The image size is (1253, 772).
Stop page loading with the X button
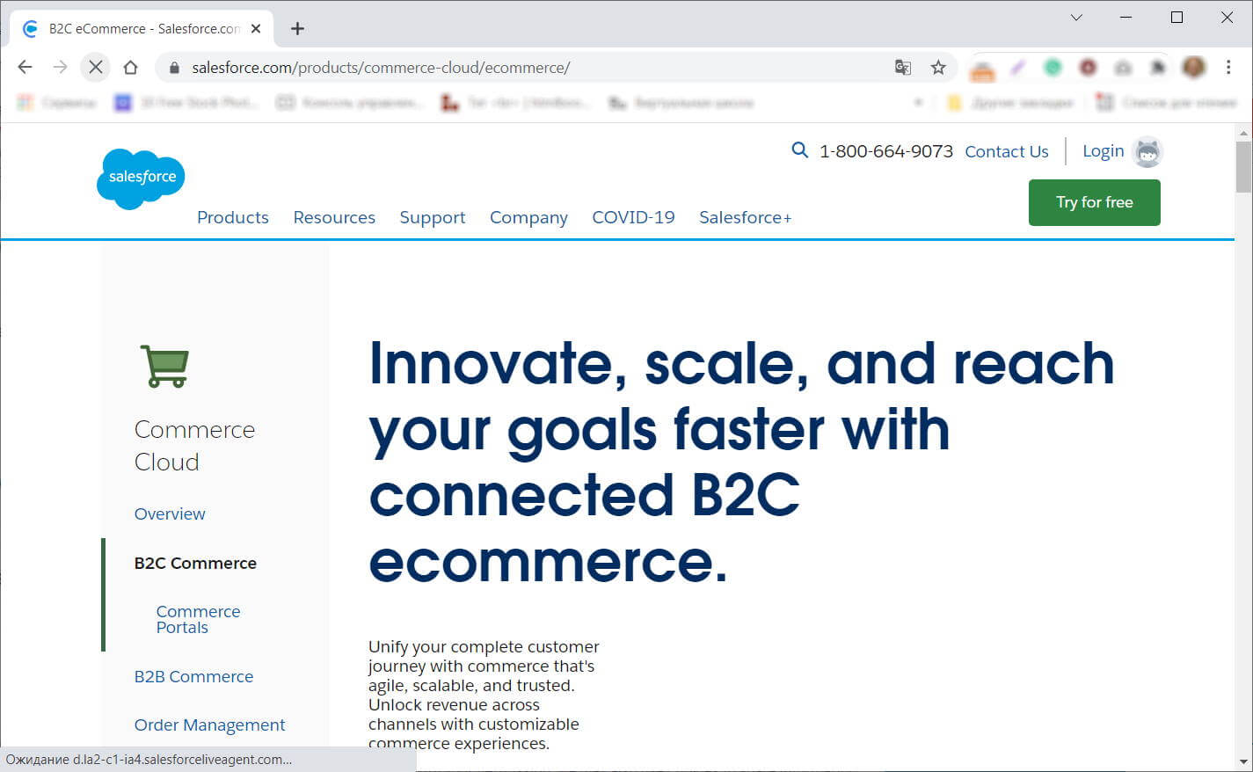pyautogui.click(x=96, y=67)
